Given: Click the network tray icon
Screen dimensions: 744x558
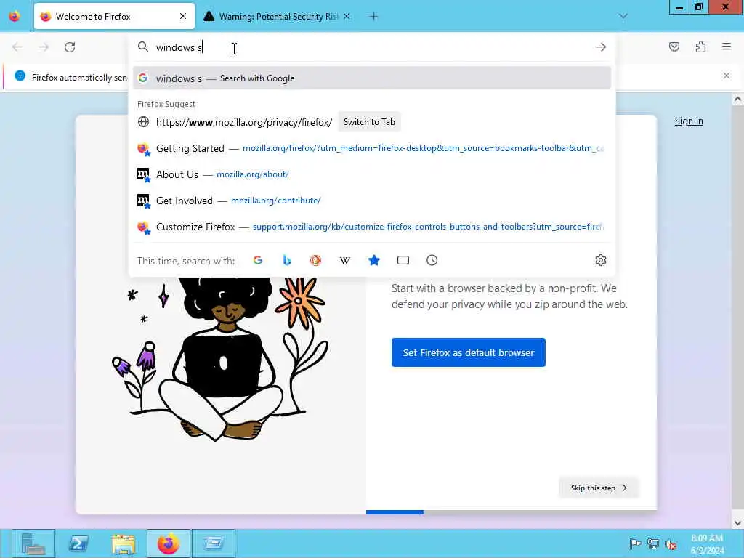Looking at the screenshot, I should click(x=653, y=543).
